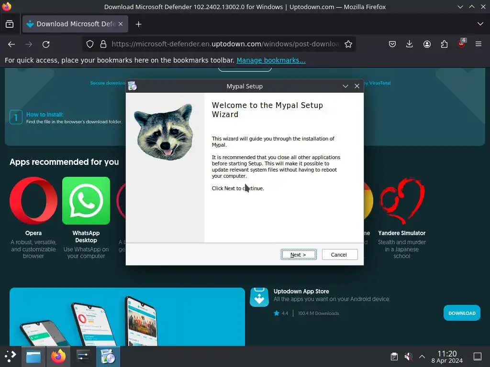Collapse Mypal Setup window with title chevron
Image resolution: width=490 pixels, height=367 pixels.
pyautogui.click(x=345, y=86)
